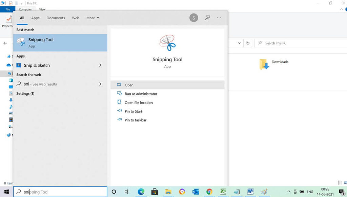Click the taskbar search input box
This screenshot has width=347, height=197.
[60, 192]
